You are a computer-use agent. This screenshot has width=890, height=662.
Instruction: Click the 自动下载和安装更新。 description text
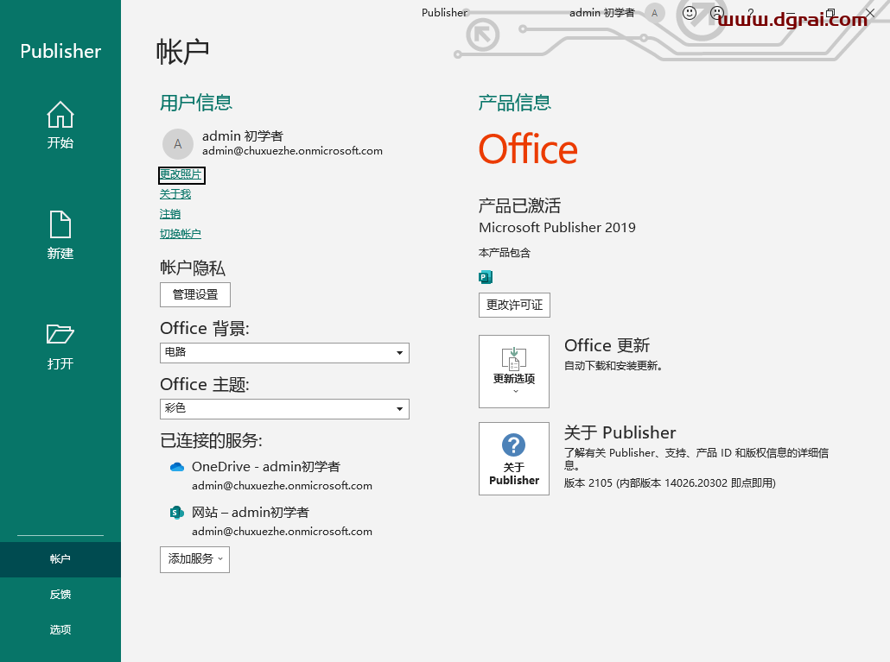(613, 366)
